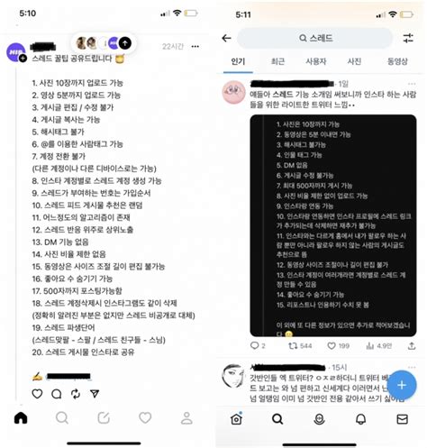Open the Threads activity heart in the bottom bar
This screenshot has height=448, width=427.
coord(145,418)
